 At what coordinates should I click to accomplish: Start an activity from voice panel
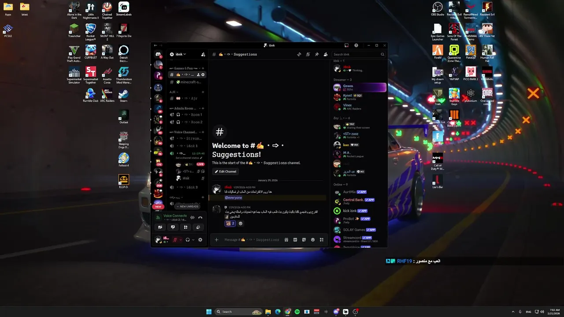(186, 227)
